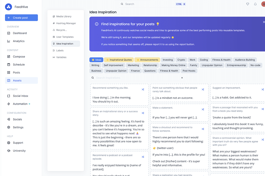Click the top Search field
Screen dimensions: 265x176
pos(153,4)
